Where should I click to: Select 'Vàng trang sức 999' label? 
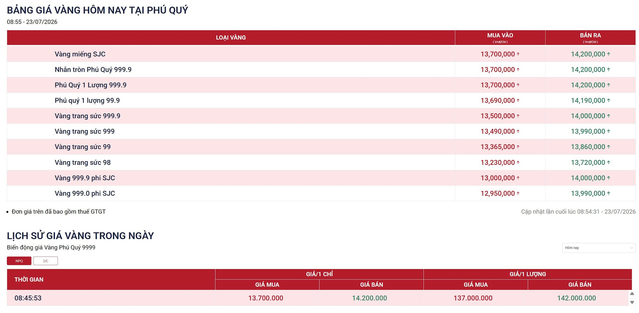tap(85, 131)
